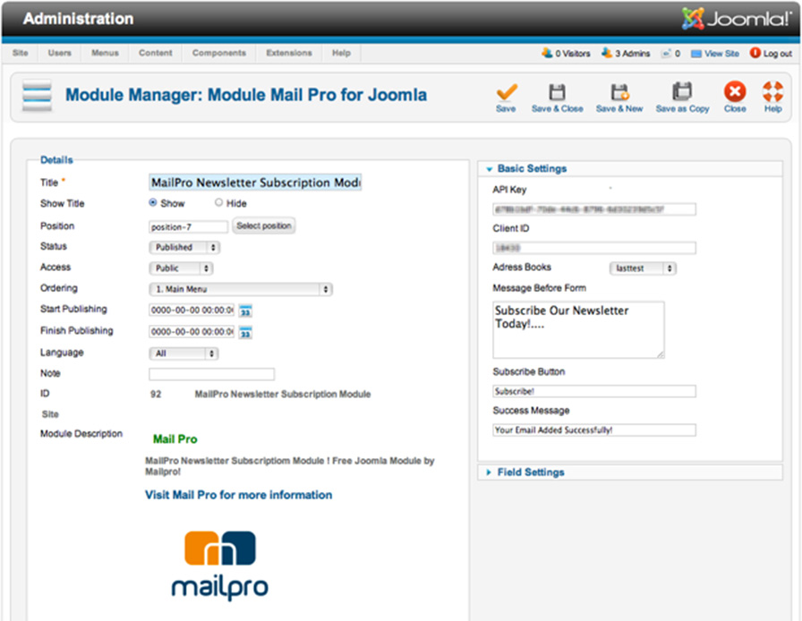Click the red Log out icon

coord(755,53)
